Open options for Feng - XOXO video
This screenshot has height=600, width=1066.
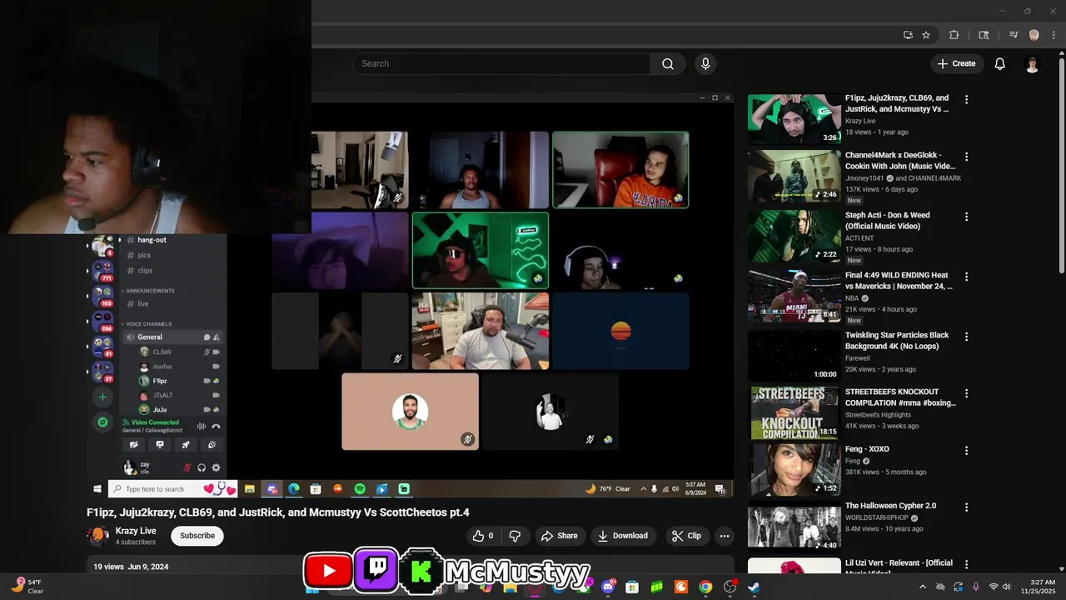[x=966, y=450]
